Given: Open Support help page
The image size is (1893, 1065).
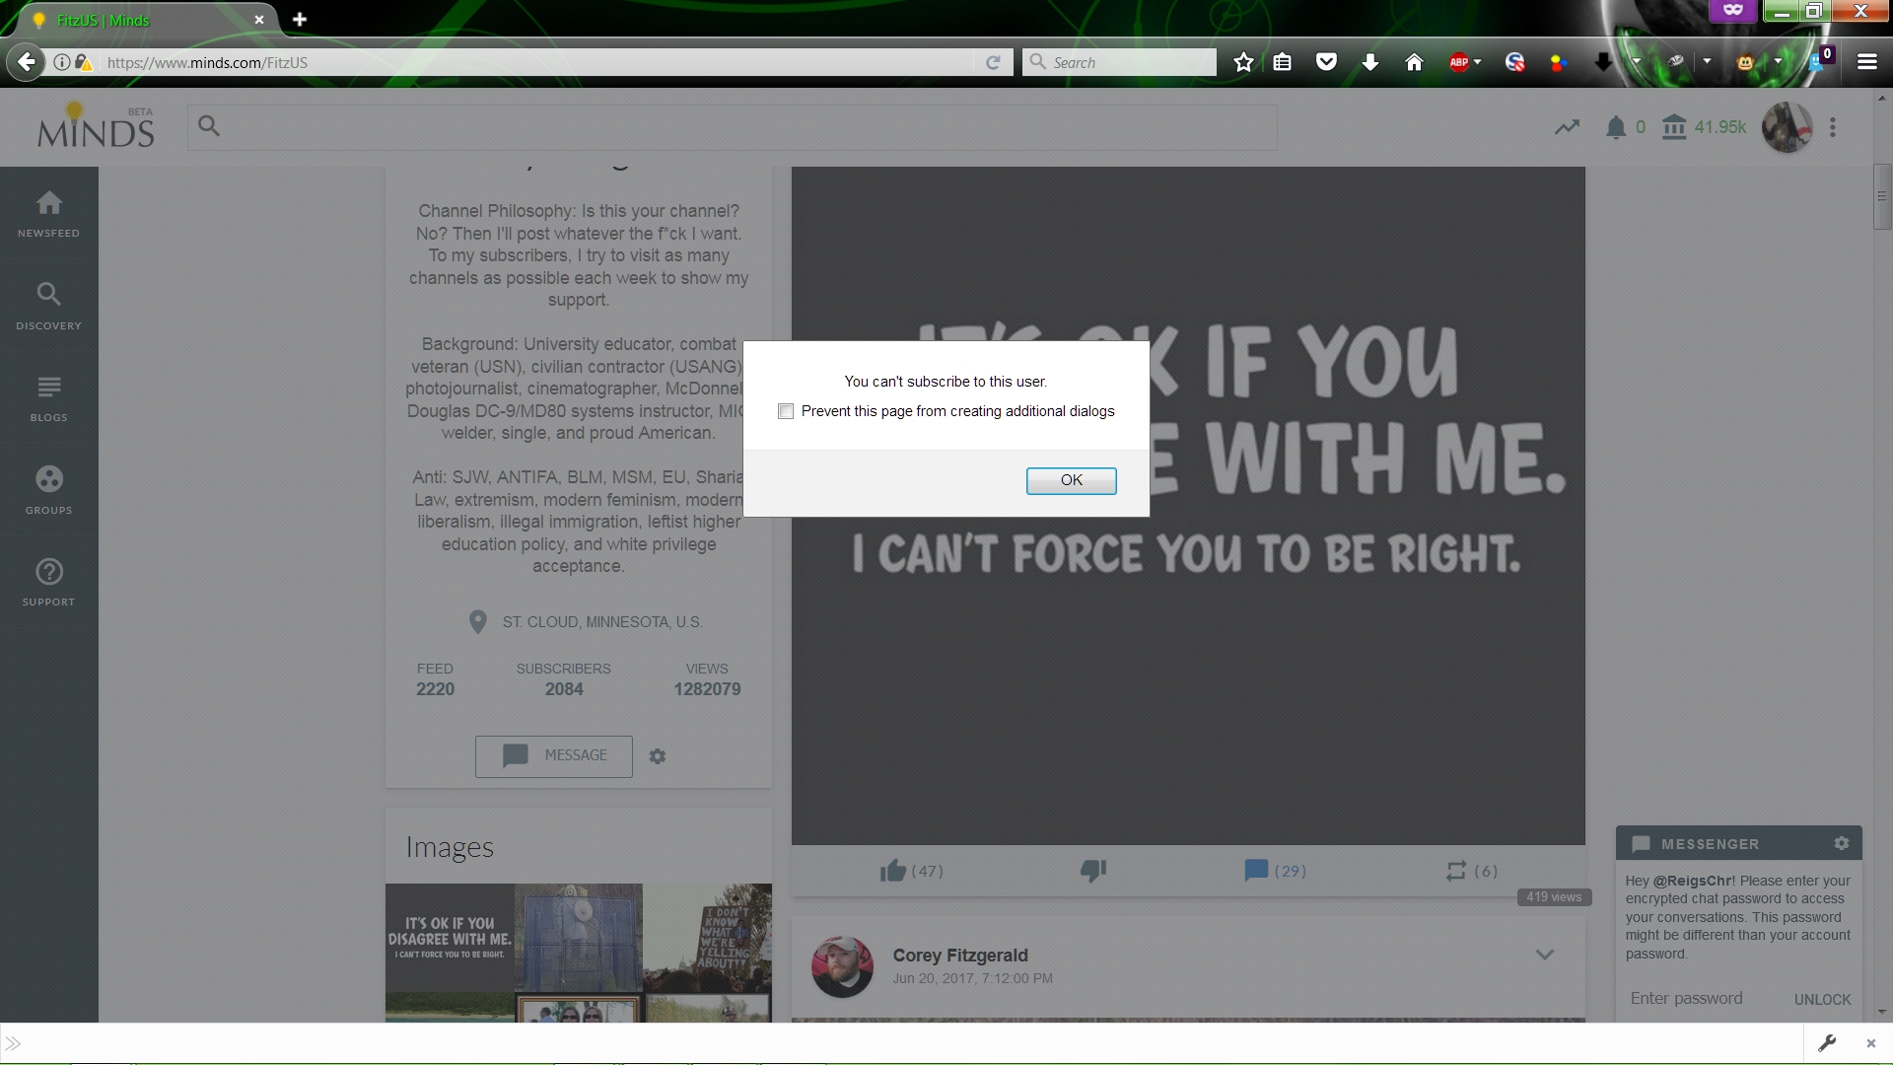Looking at the screenshot, I should (48, 582).
